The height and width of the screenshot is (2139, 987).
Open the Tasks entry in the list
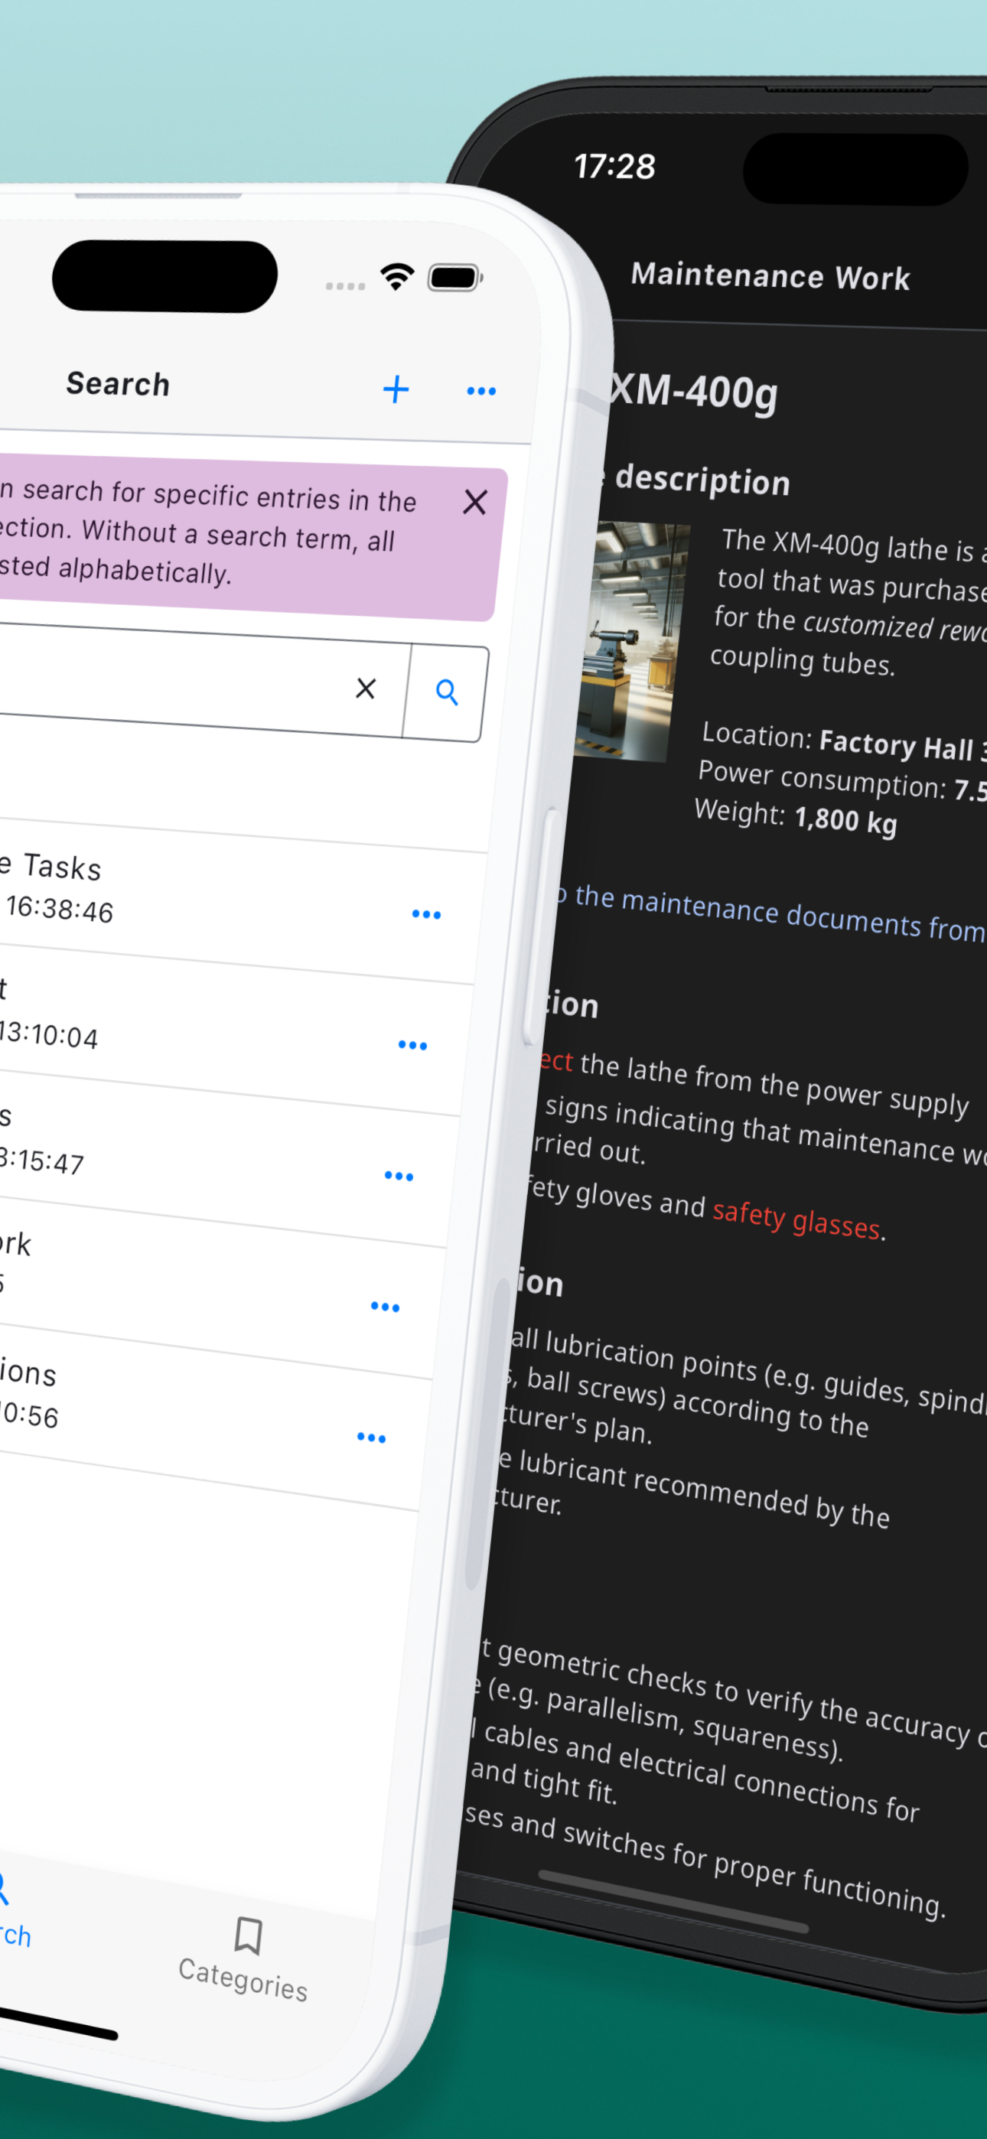[x=51, y=865]
